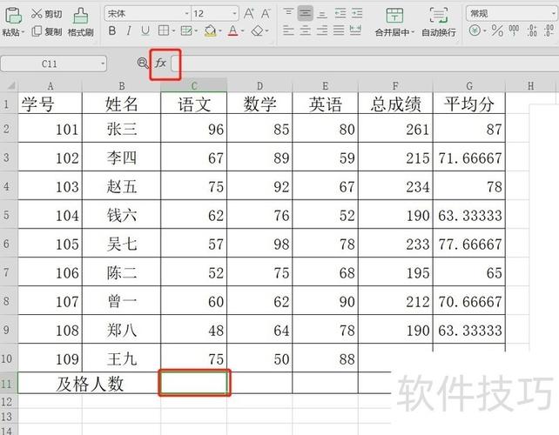
Task: Toggle Bold formatting
Action: tap(112, 31)
